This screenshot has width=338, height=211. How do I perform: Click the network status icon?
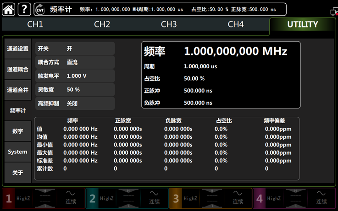click(x=333, y=11)
